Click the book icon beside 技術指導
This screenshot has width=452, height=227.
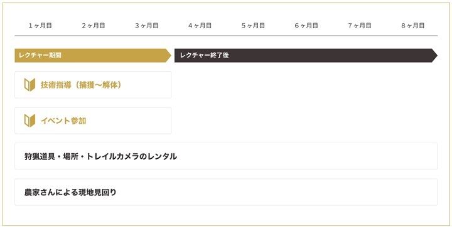tap(30, 85)
